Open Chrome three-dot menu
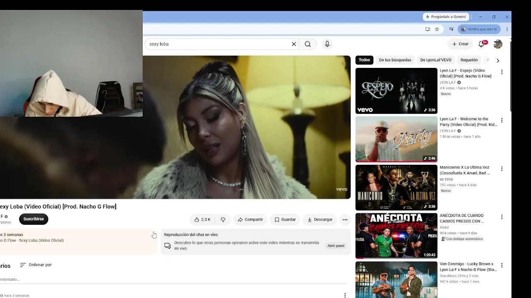This screenshot has height=298, width=531. pyautogui.click(x=507, y=29)
